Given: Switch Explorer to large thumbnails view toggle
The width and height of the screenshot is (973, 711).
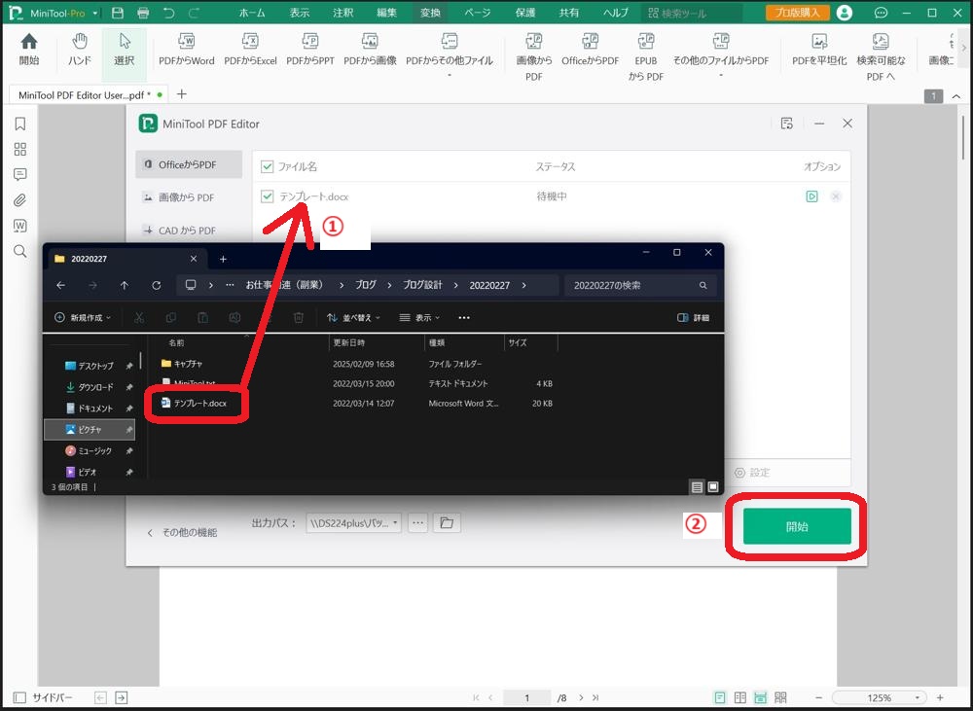Looking at the screenshot, I should (713, 487).
